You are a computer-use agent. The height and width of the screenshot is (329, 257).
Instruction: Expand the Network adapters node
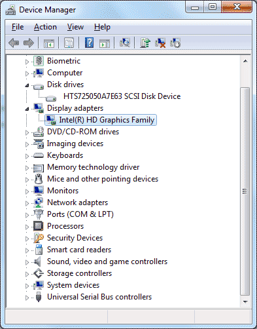click(x=27, y=203)
